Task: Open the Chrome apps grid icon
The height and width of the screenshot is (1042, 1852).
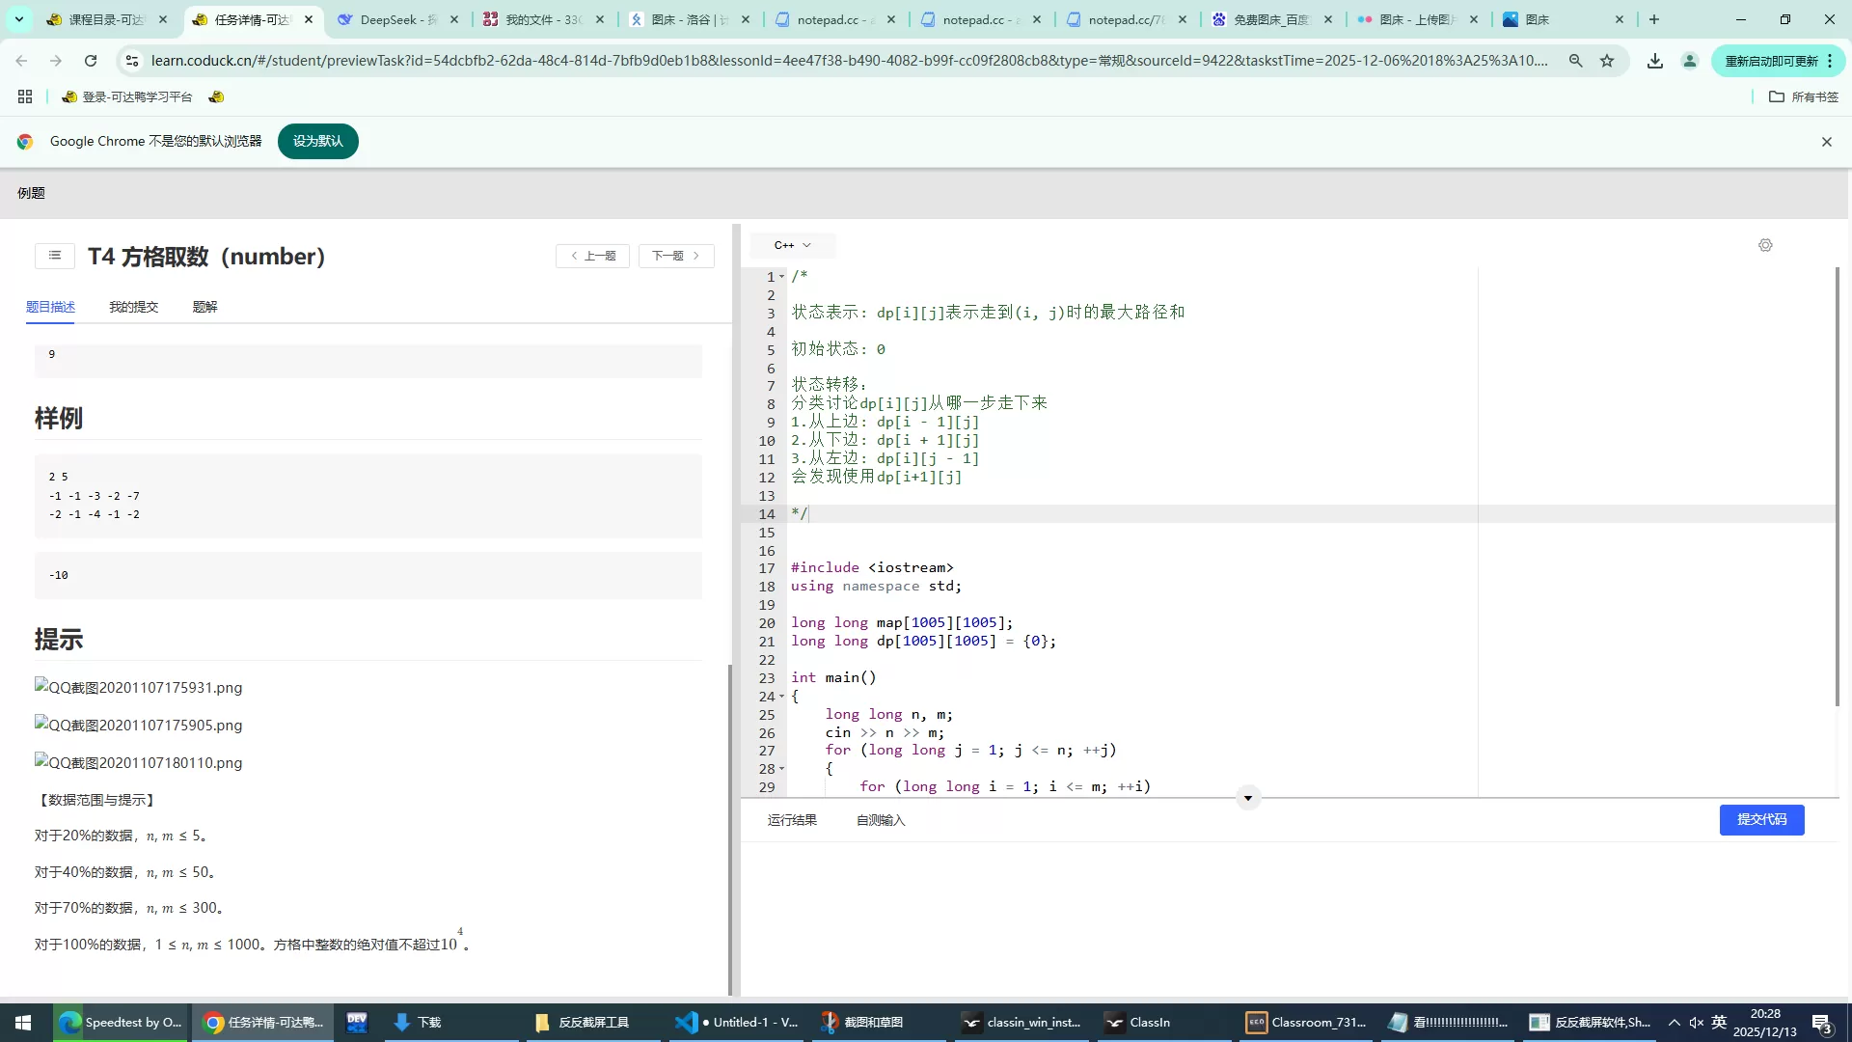Action: coord(25,96)
